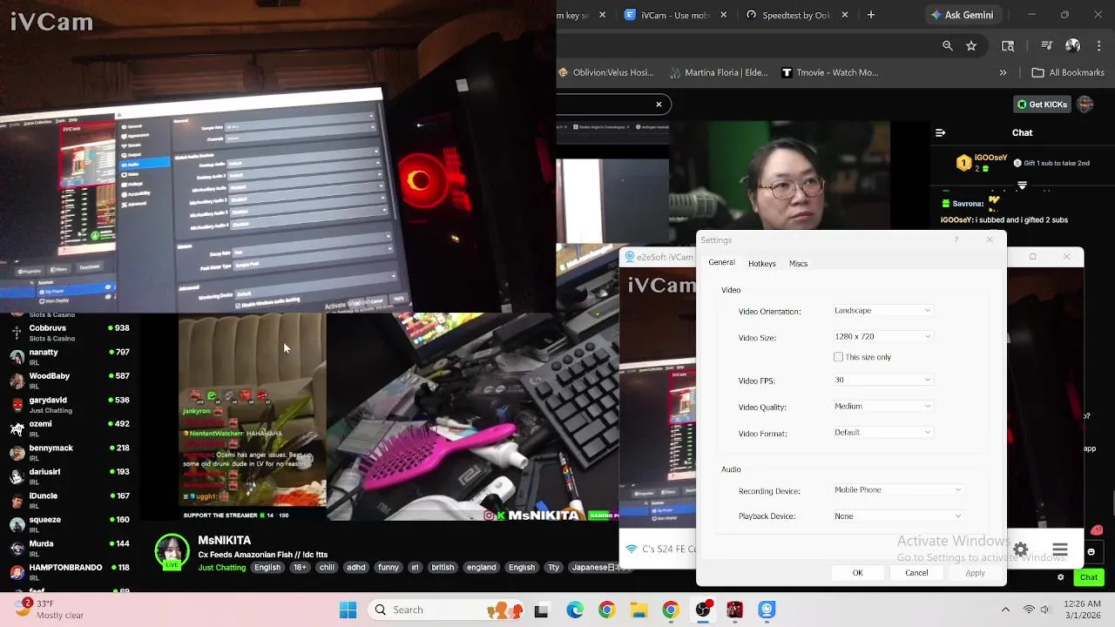Click the Get KICKs button
The height and width of the screenshot is (627, 1115).
pos(1042,104)
